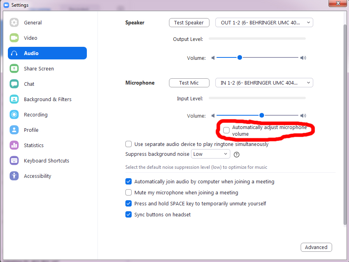Uncheck Sync buttons on headset
349x262 pixels.
(129, 214)
